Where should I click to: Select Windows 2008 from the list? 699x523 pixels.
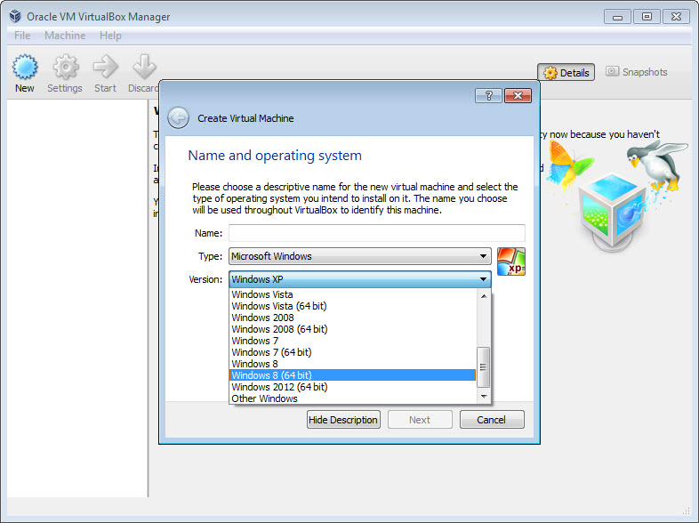tap(353, 318)
